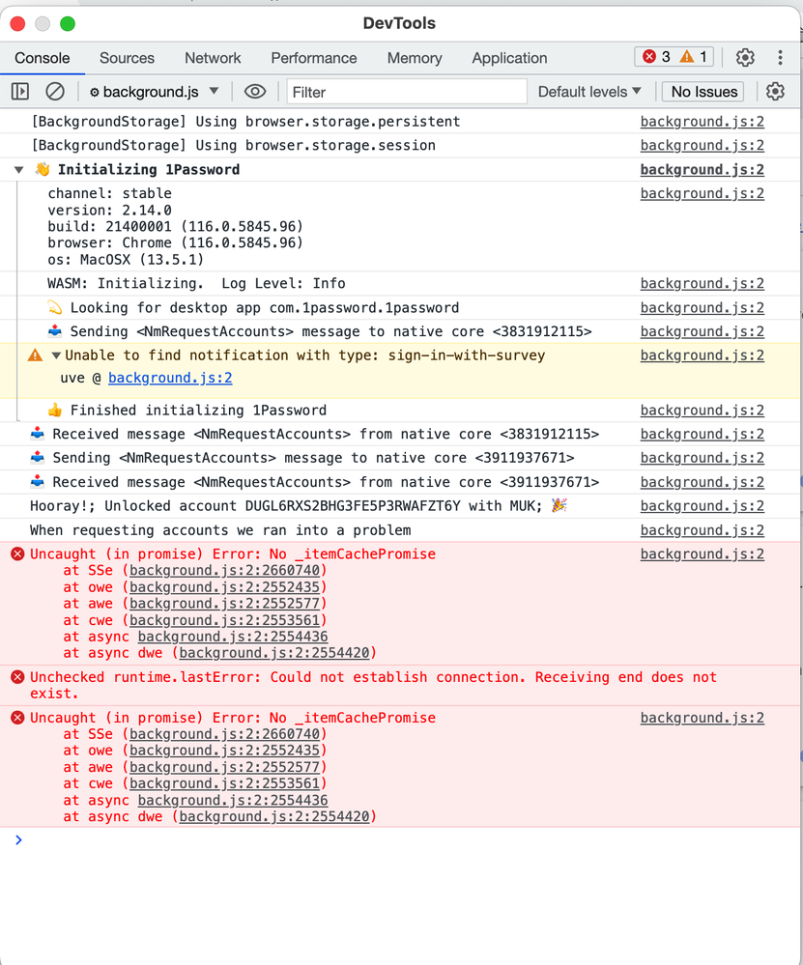Select 'browser: Chrome (116.0.5845.96)' text line
This screenshot has width=803, height=965.
pyautogui.click(x=176, y=243)
